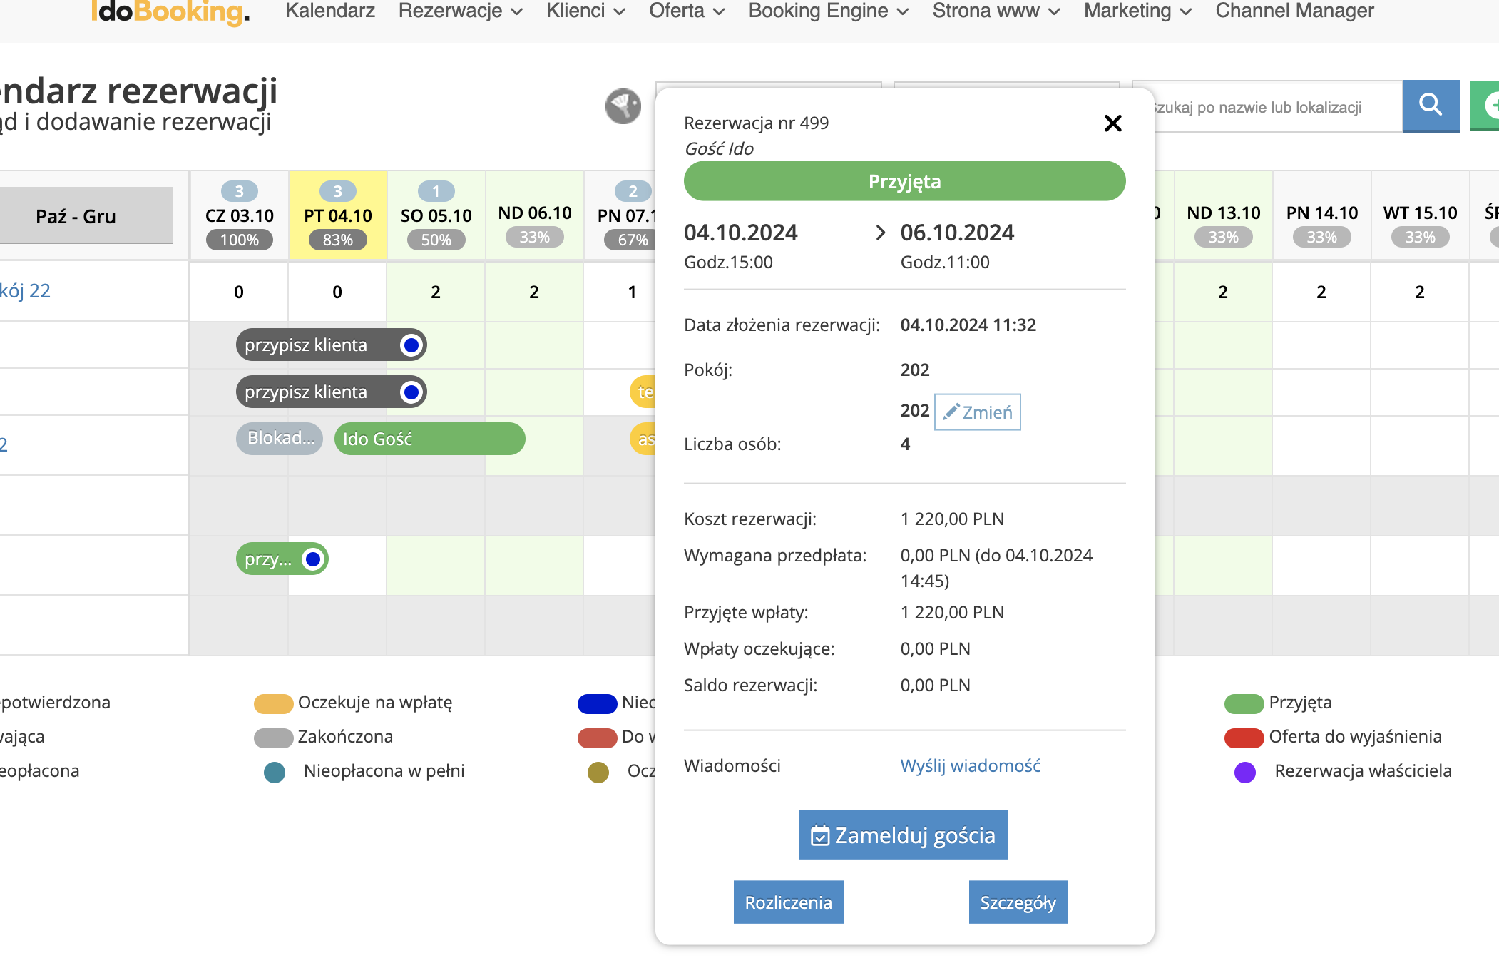
Task: Click the 50% occupancy badge under SO 05.10
Action: (x=436, y=240)
